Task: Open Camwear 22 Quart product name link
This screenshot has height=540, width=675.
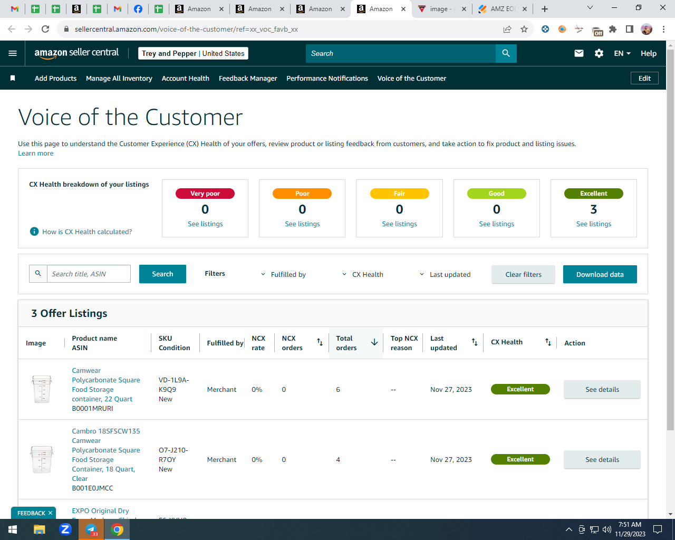Action: pyautogui.click(x=106, y=384)
